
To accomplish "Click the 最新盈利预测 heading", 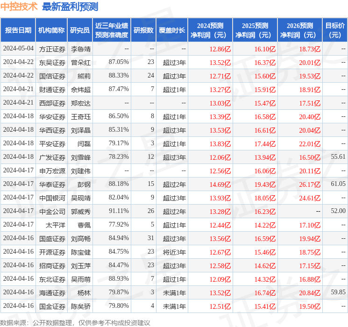I will click(70, 7).
